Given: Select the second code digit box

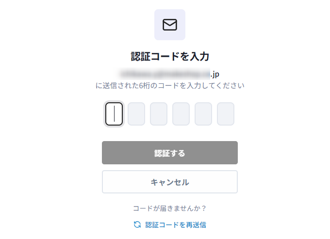Looking at the screenshot, I should (136, 114).
